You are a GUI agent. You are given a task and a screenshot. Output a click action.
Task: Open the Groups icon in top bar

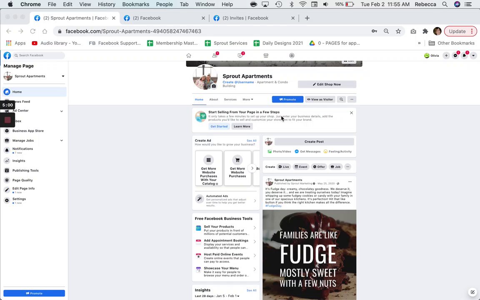[292, 55]
